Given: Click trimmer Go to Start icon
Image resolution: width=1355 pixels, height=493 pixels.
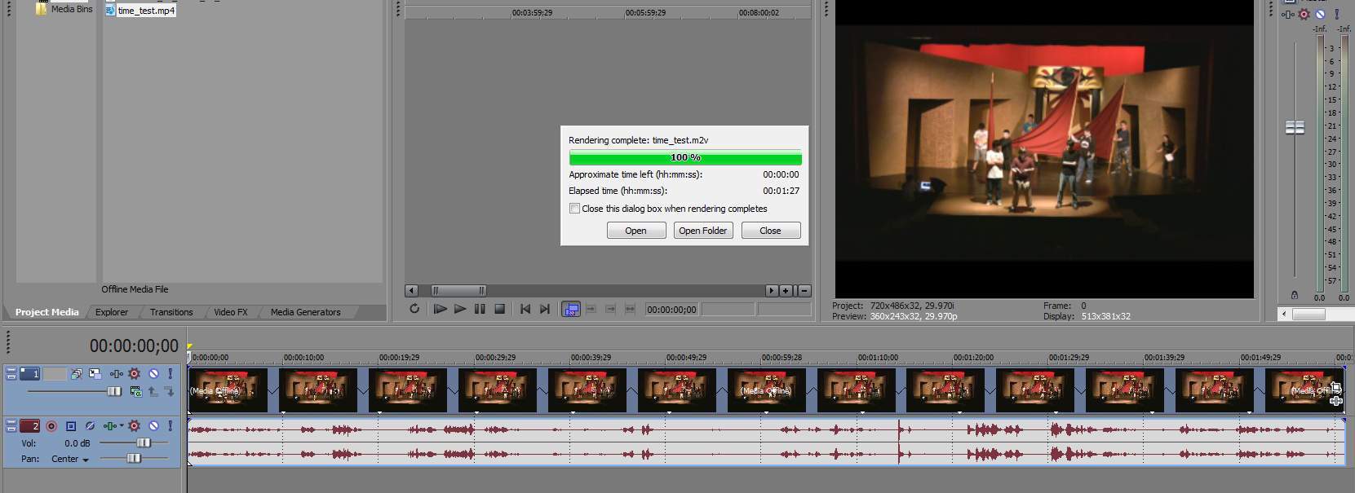Looking at the screenshot, I should pos(525,309).
